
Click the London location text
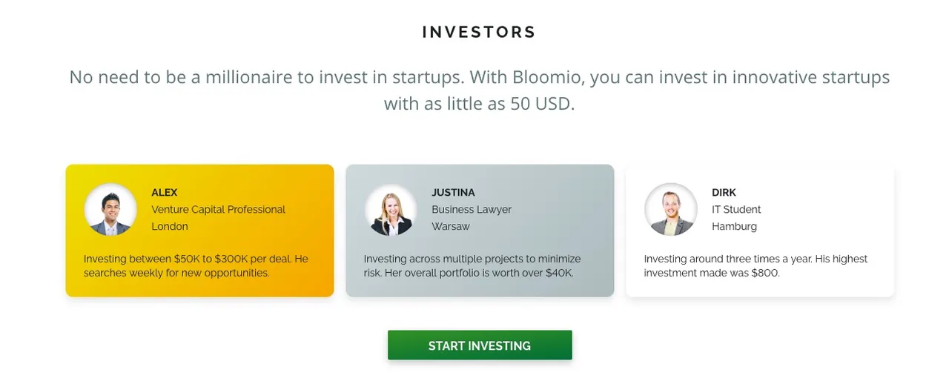170,227
